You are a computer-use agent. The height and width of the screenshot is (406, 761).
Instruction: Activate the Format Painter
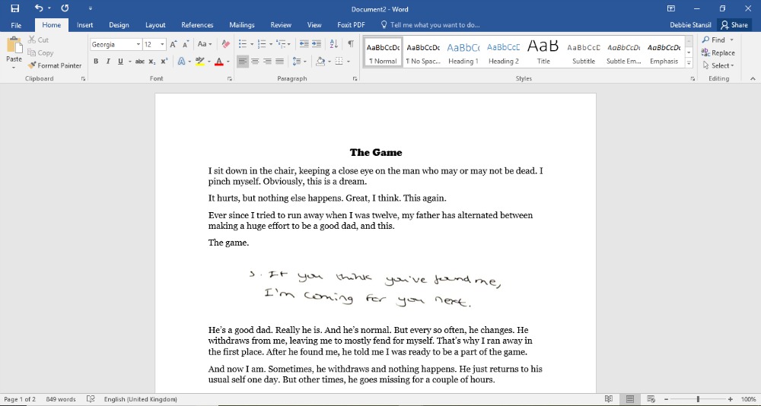54,65
